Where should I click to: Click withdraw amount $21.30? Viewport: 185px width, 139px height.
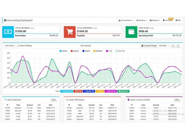pyautogui.click(x=92, y=108)
